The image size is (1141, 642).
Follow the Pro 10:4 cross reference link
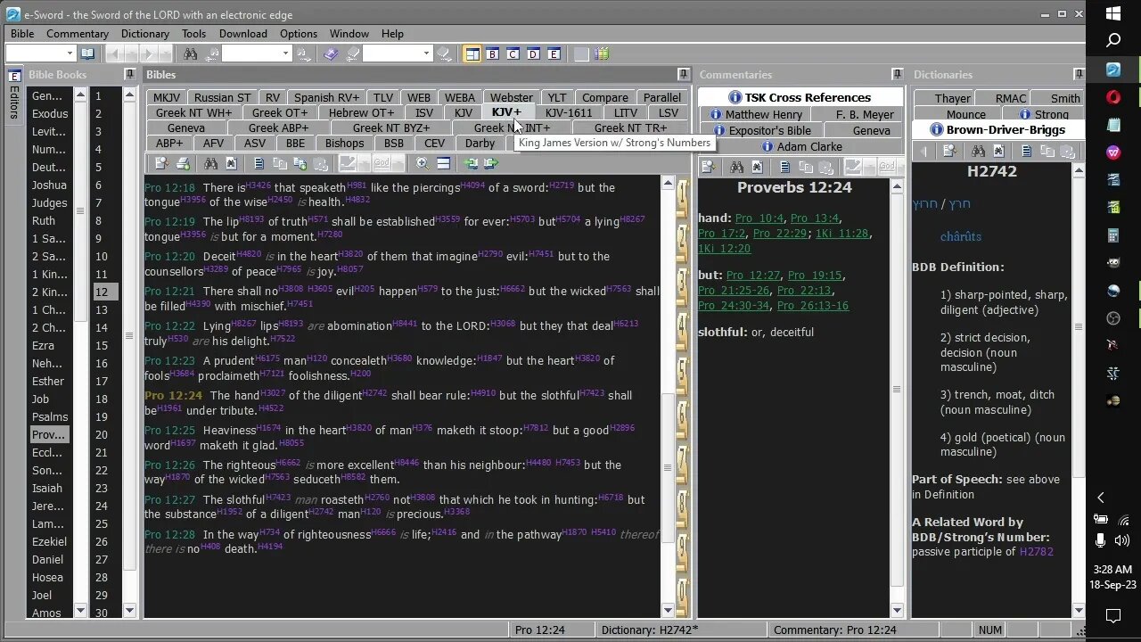759,218
